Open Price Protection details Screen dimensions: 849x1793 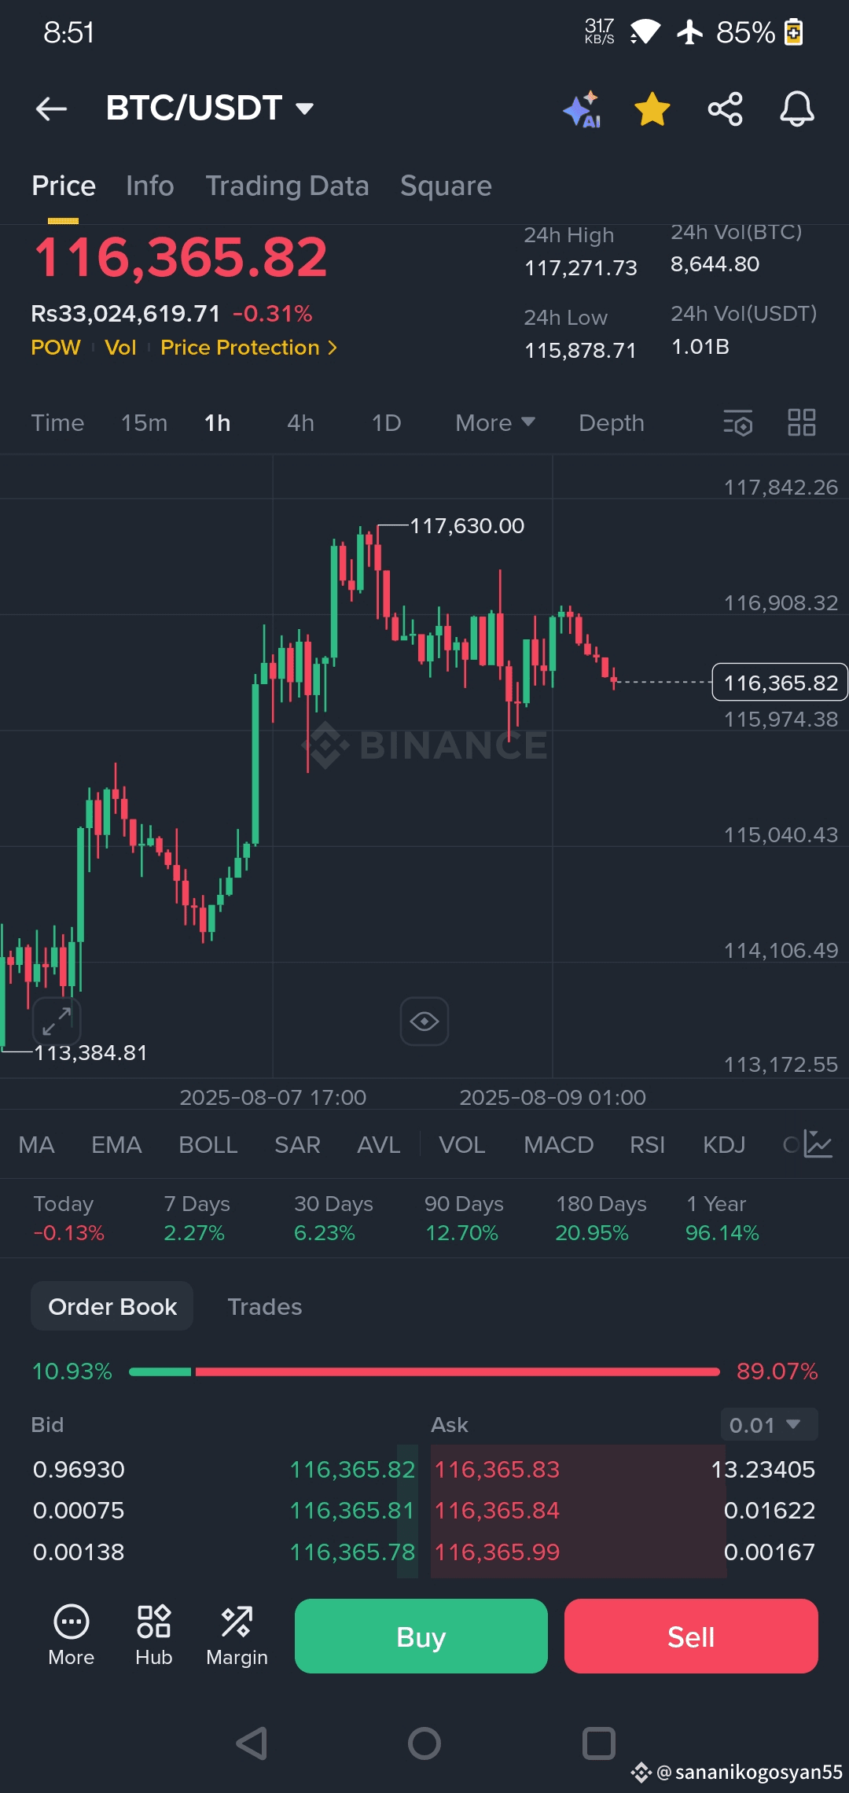coord(248,348)
